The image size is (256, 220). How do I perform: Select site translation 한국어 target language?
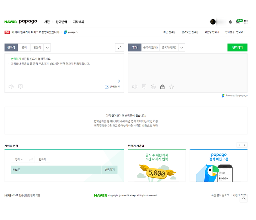42,159
